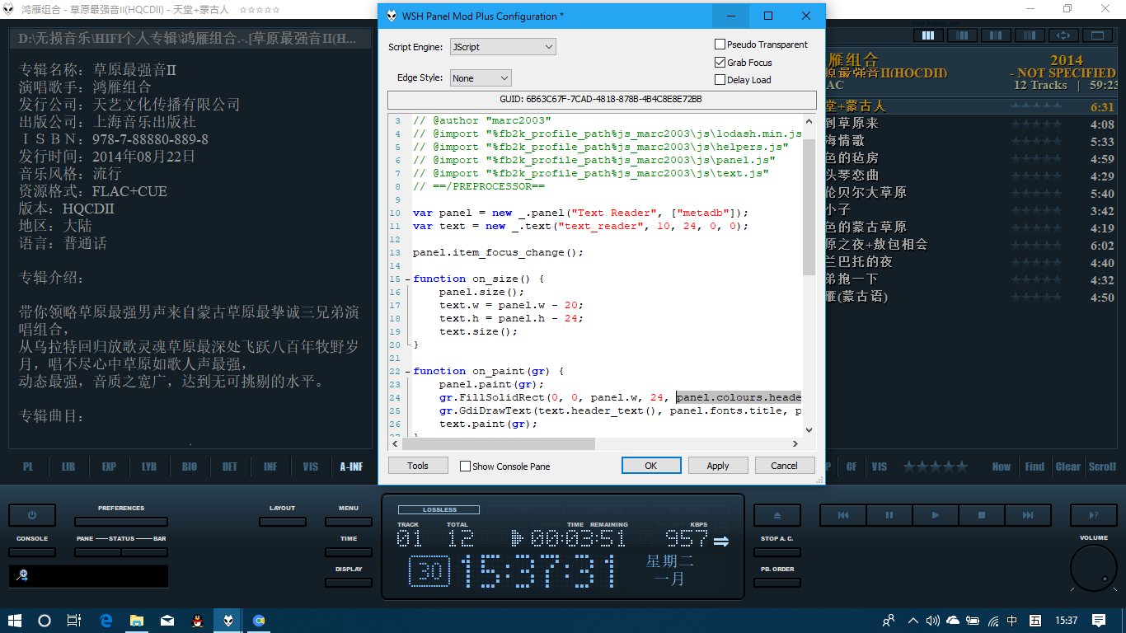The image size is (1126, 633).
Task: Skip to the previous track
Action: pyautogui.click(x=842, y=515)
